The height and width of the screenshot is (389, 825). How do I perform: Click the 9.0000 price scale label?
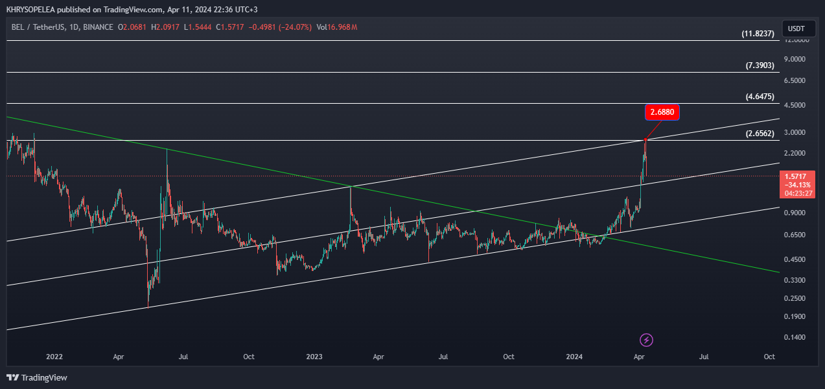pos(796,59)
